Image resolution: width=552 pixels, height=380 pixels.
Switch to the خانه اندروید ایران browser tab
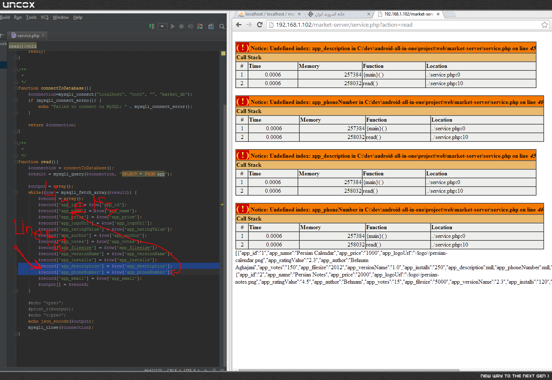click(338, 14)
